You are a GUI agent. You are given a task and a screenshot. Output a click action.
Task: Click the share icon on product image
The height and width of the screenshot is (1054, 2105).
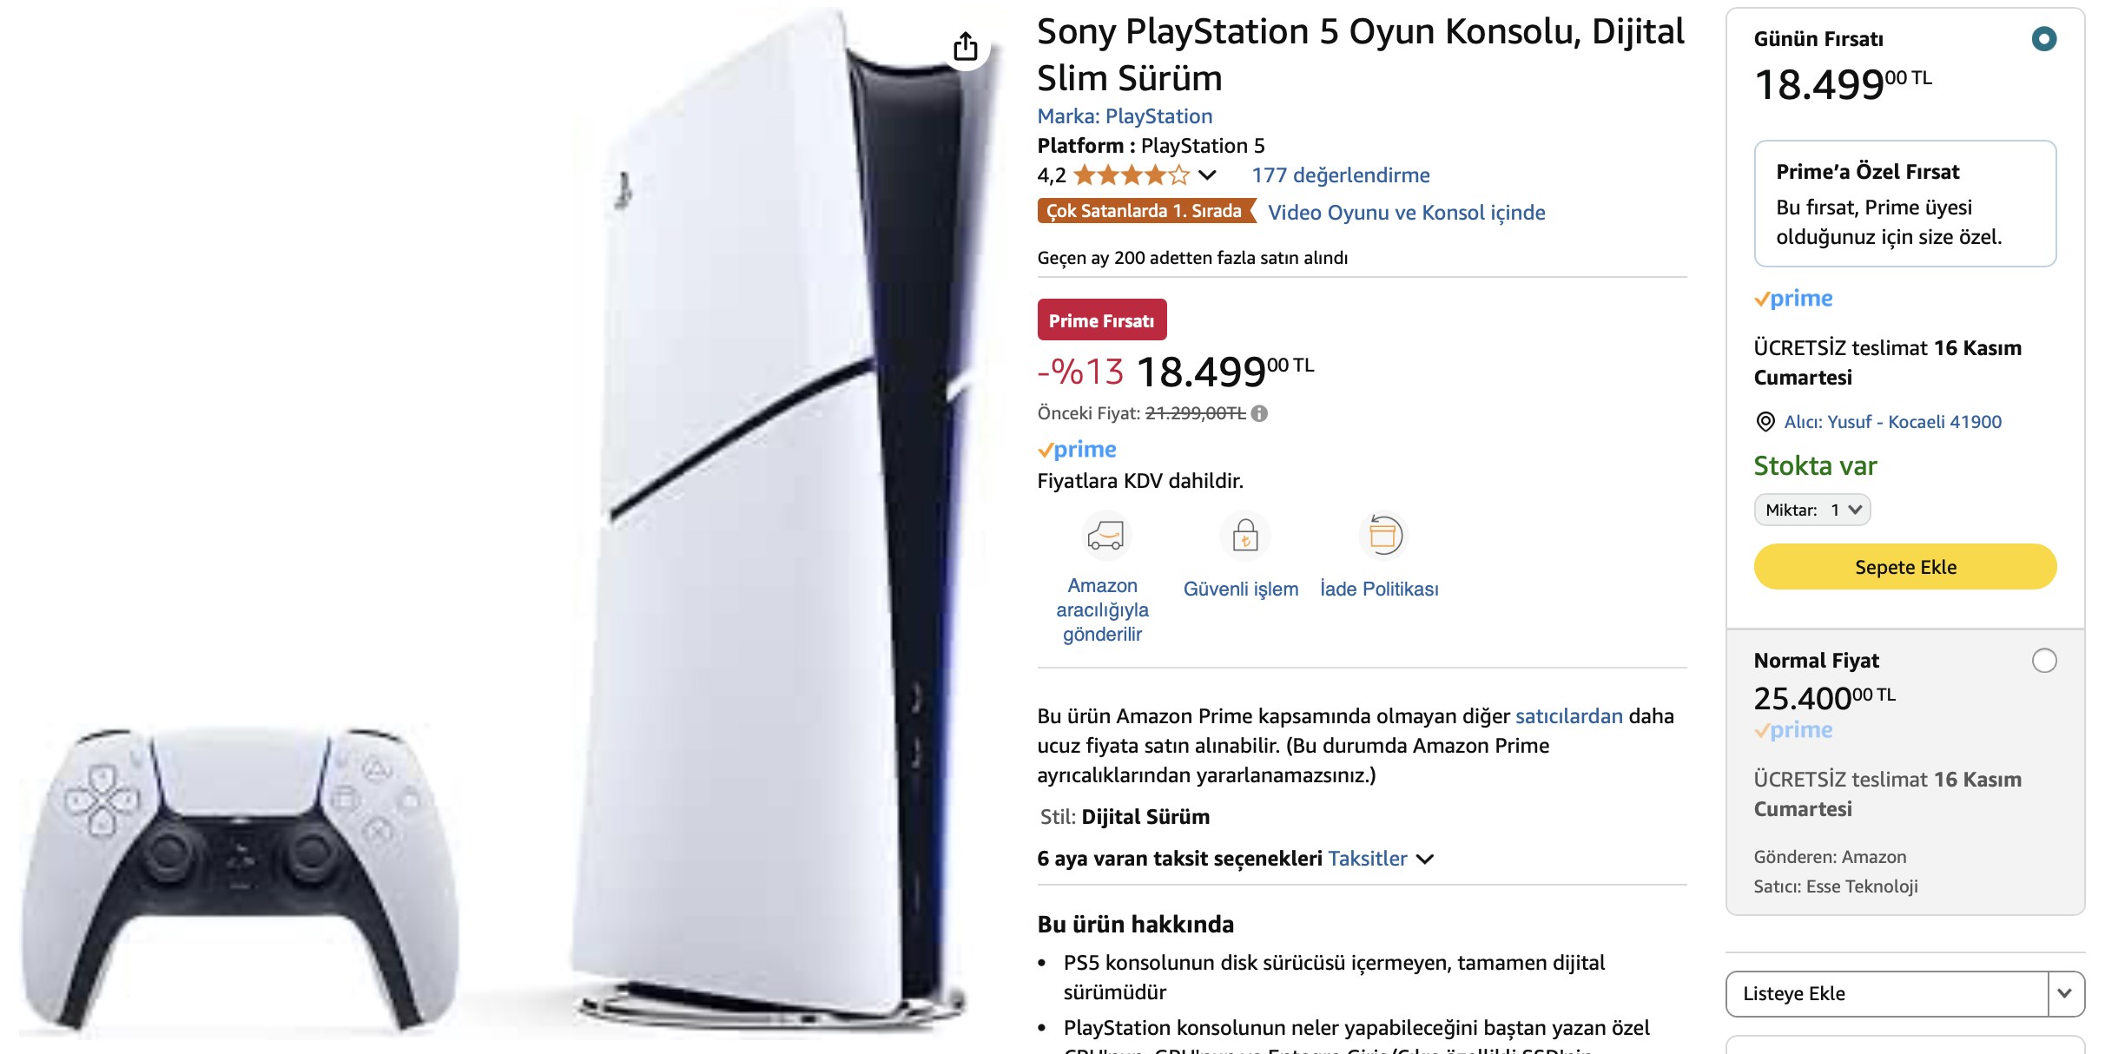click(x=965, y=47)
